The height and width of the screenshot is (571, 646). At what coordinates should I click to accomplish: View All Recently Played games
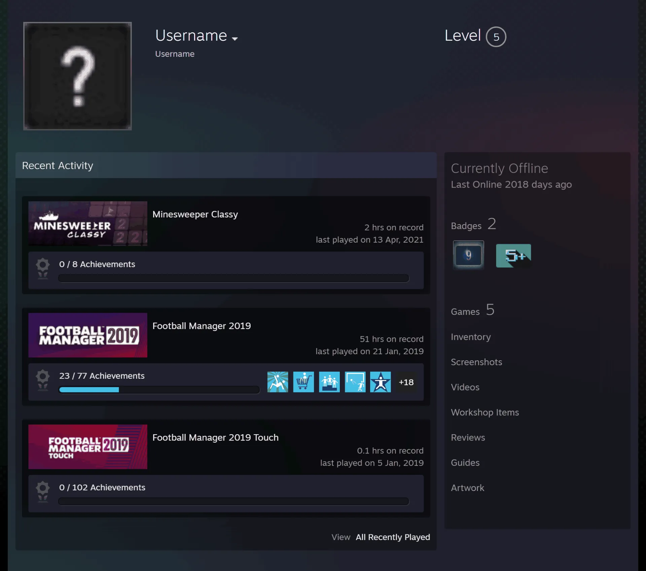click(x=393, y=537)
